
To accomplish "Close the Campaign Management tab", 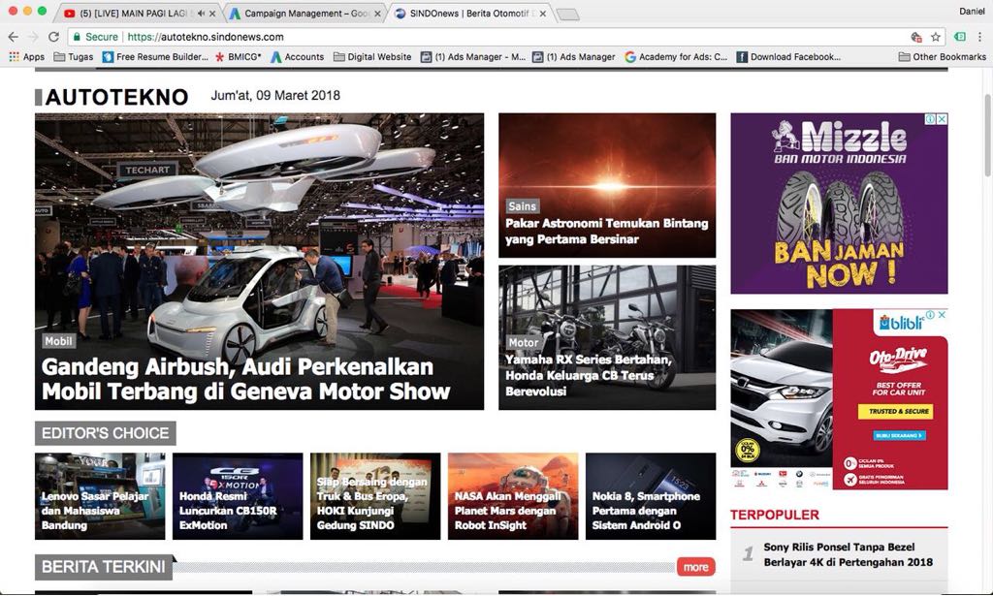I will (x=377, y=14).
